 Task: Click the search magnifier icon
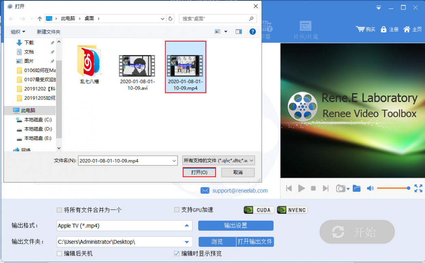[251, 19]
